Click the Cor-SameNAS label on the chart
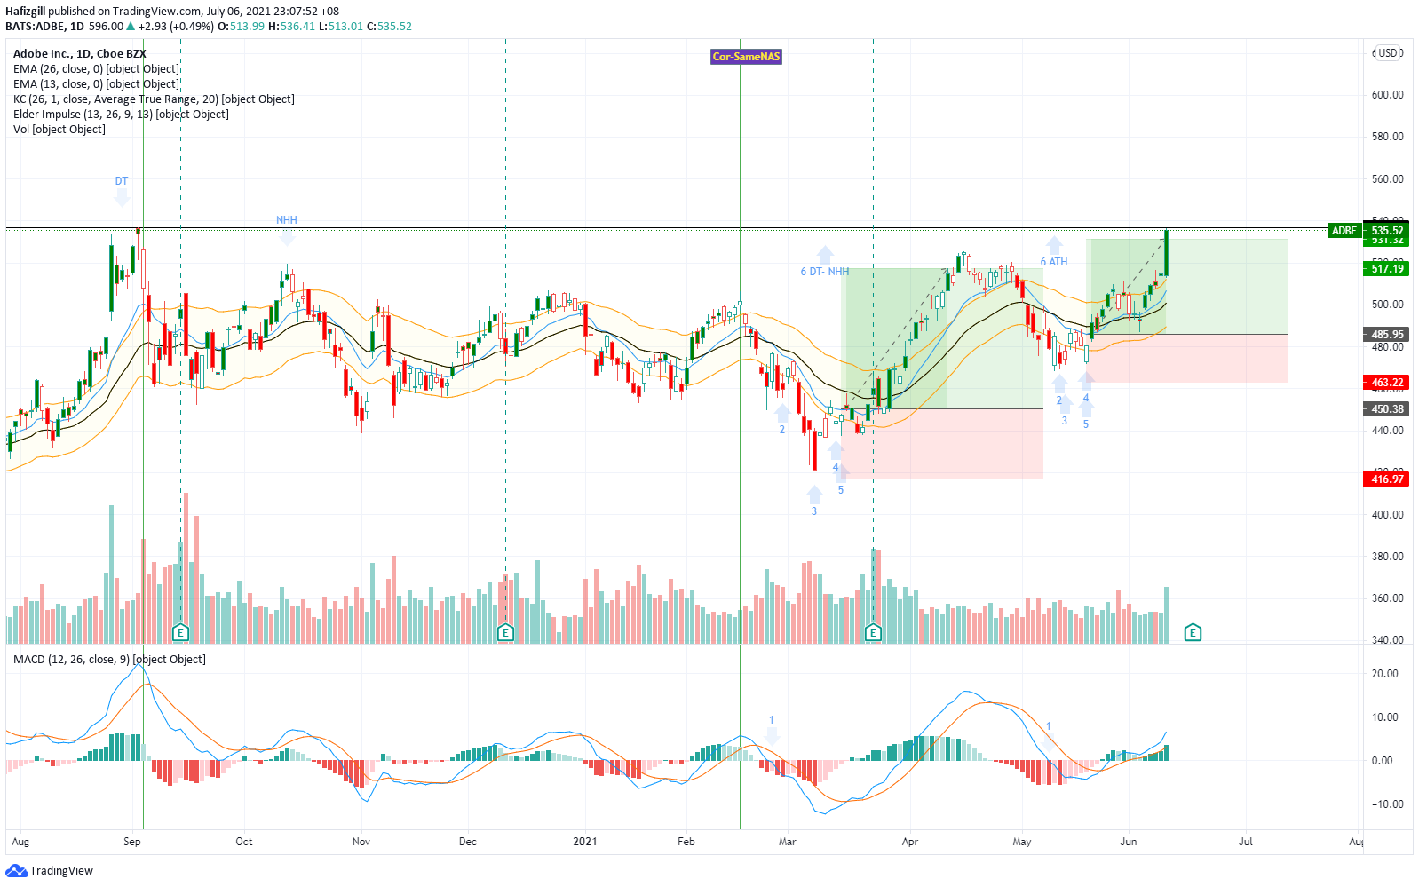 746,57
